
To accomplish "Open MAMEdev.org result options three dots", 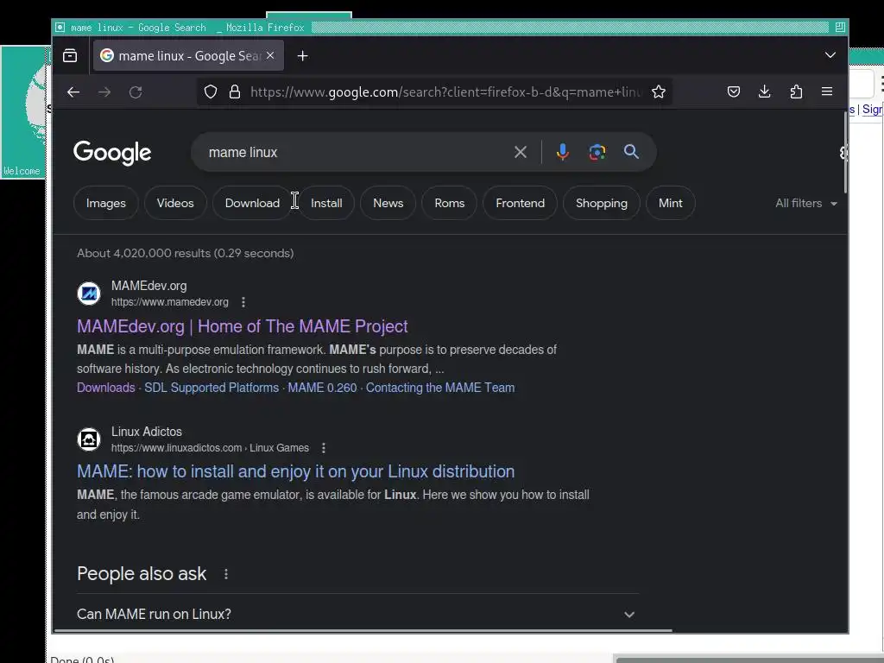I will pyautogui.click(x=243, y=302).
